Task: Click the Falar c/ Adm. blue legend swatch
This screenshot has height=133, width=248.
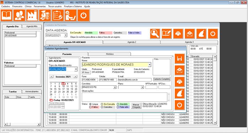Action: (x=135, y=33)
